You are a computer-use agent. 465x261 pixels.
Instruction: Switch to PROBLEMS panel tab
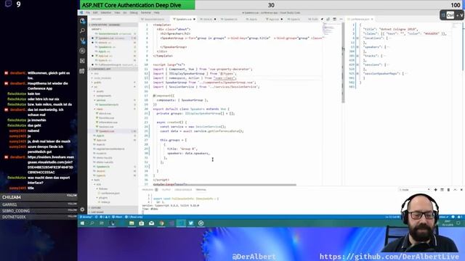(x=147, y=190)
